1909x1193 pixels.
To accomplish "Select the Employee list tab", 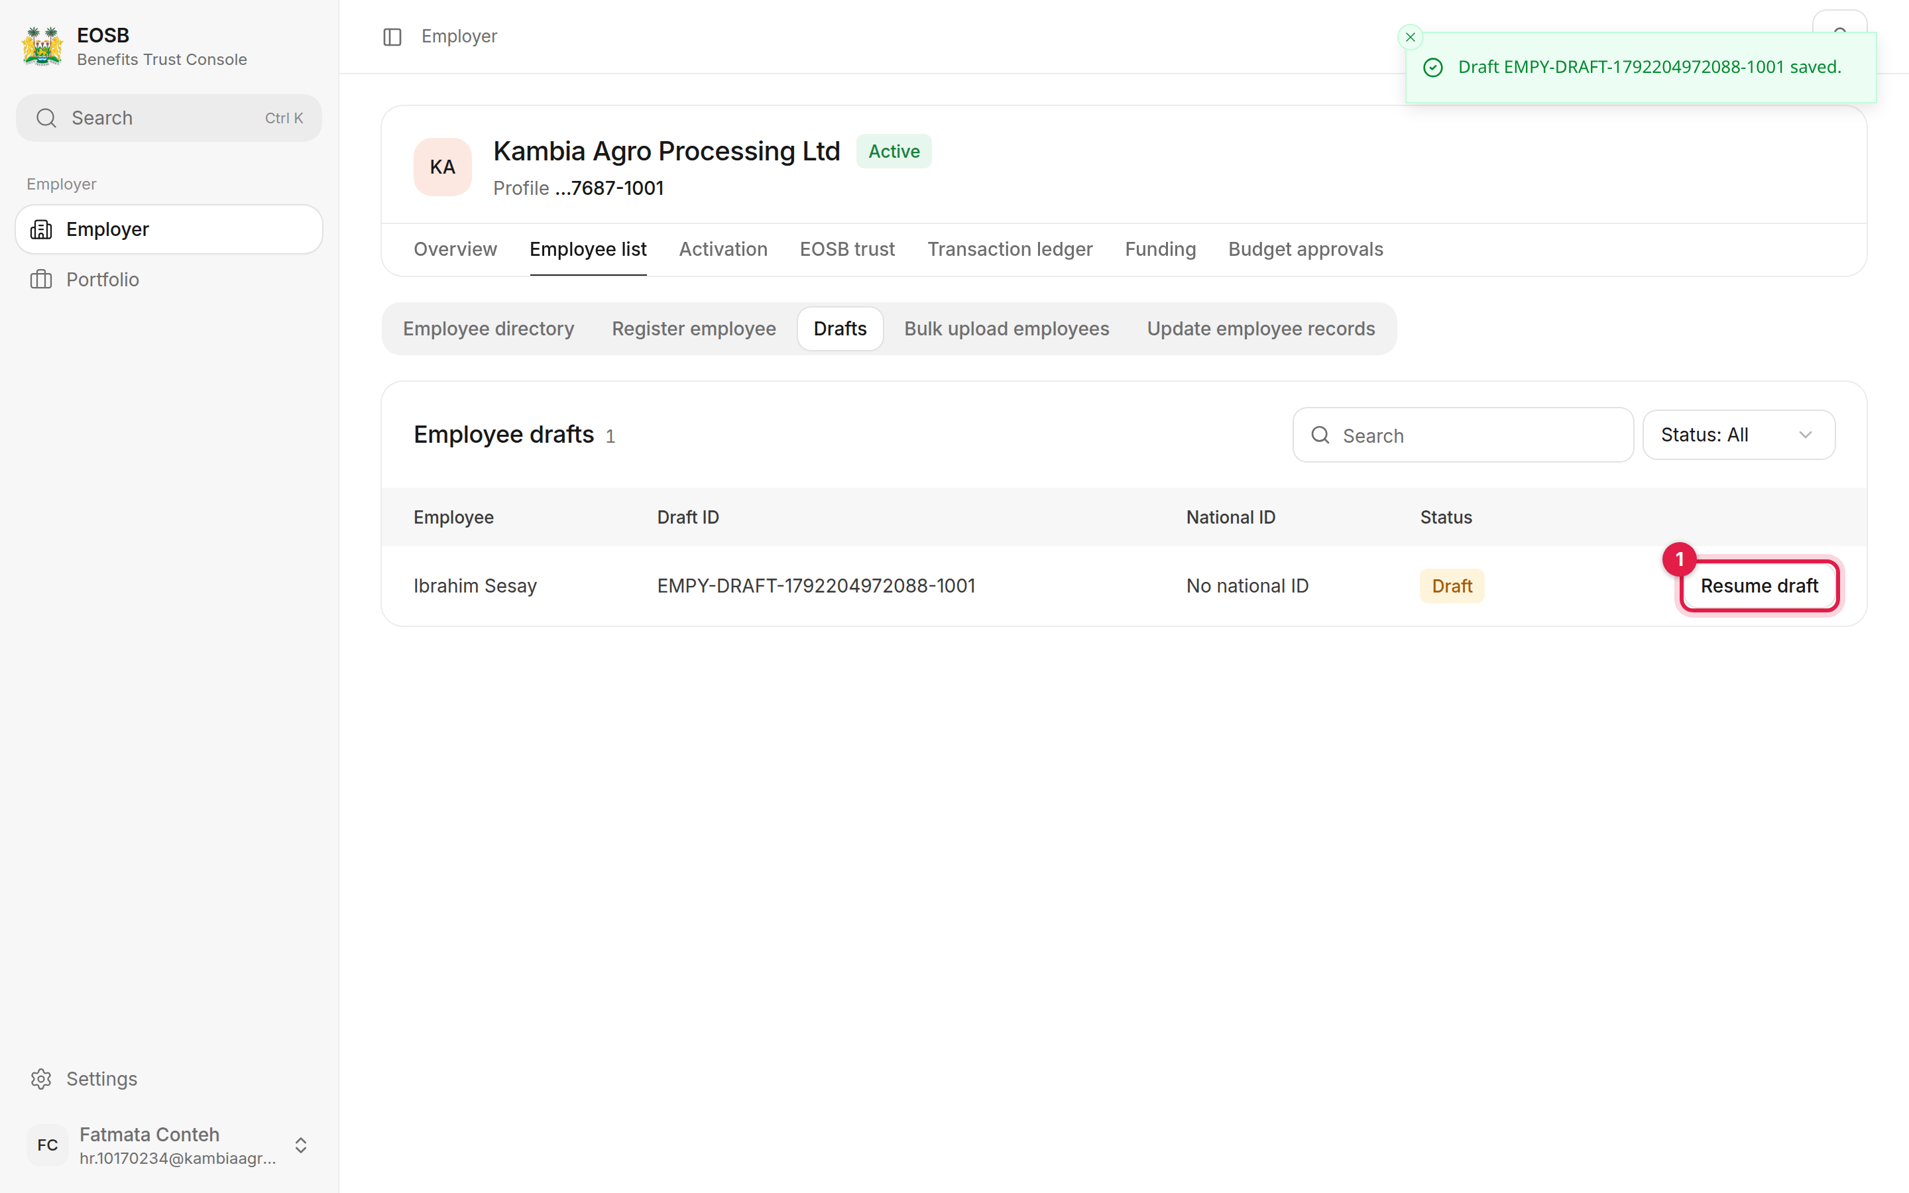I will (588, 249).
